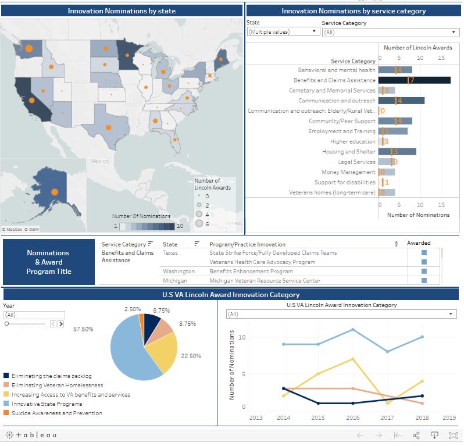This screenshot has width=464, height=446.
Task: Select Suicide Awareness and Prevention legend swatch
Action: [x=6, y=412]
